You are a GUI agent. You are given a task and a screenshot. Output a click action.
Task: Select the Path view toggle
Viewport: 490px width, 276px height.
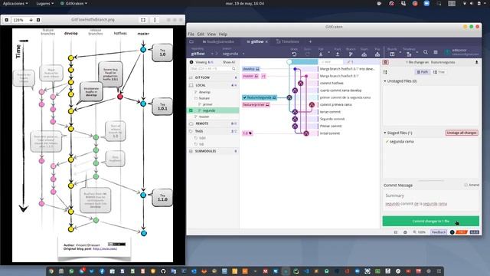coord(422,72)
